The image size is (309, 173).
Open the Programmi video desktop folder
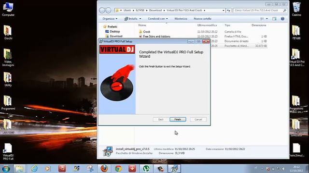296,104
